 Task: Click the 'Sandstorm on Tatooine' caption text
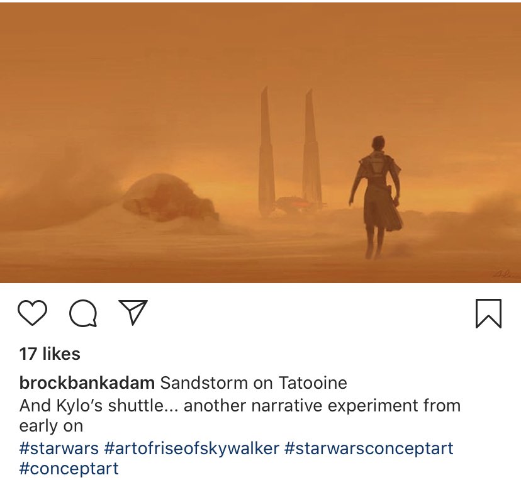(x=254, y=382)
